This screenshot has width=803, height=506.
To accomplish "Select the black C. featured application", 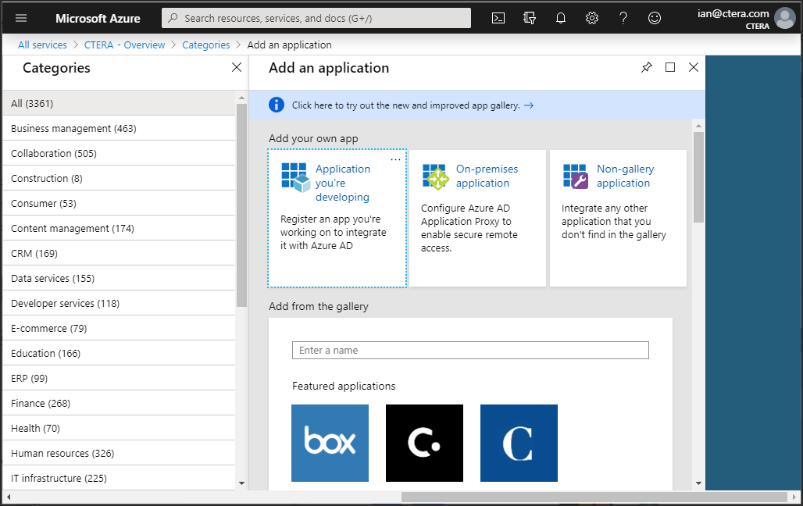I will (x=425, y=443).
